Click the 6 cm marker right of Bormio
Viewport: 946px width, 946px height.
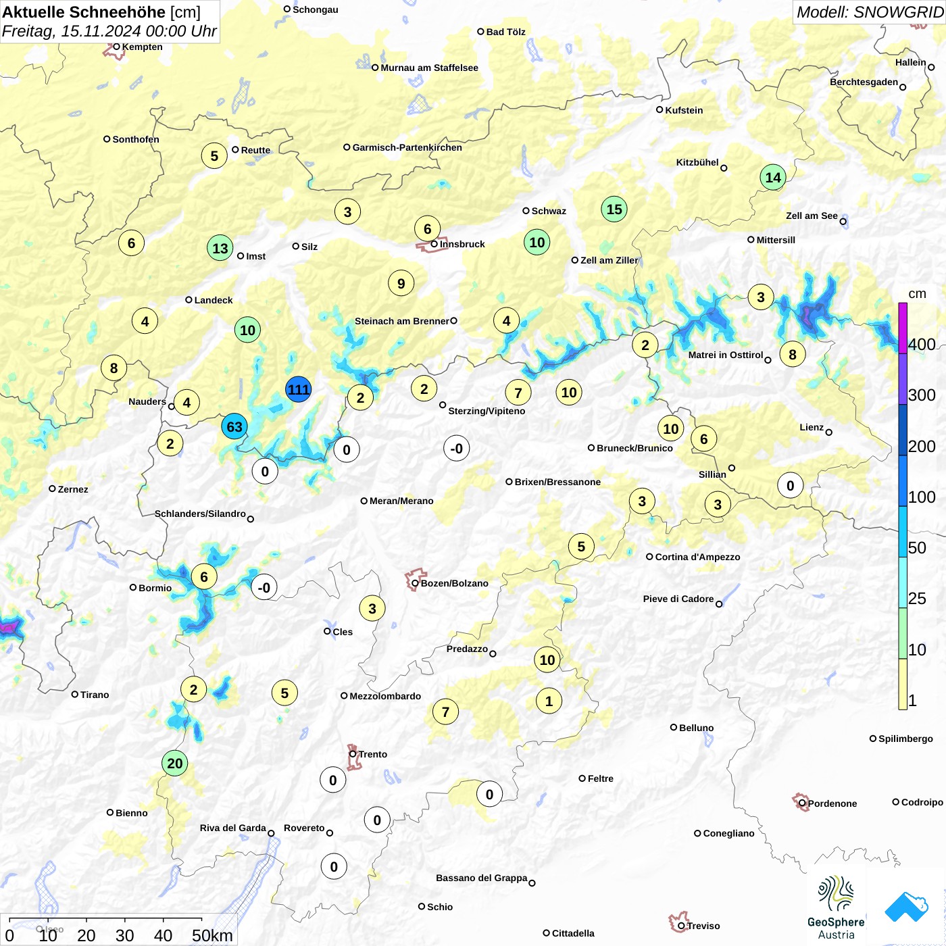204,577
